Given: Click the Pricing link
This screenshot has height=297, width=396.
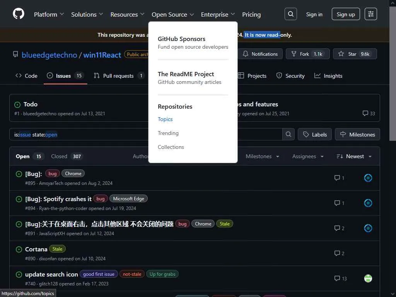Looking at the screenshot, I should coord(251,14).
